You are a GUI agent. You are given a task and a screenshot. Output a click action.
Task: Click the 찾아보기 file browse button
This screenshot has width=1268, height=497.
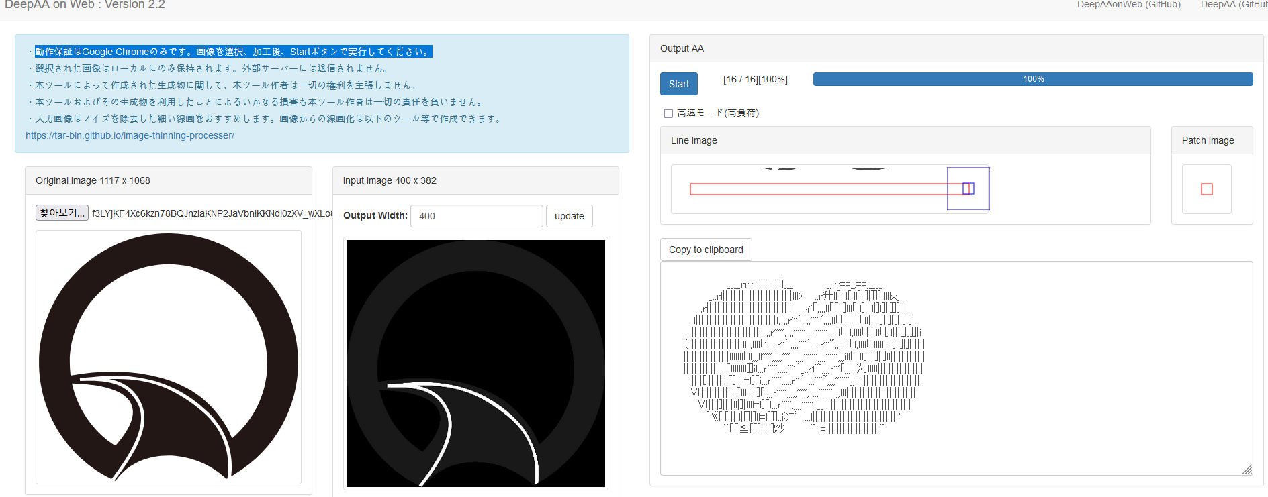[62, 213]
